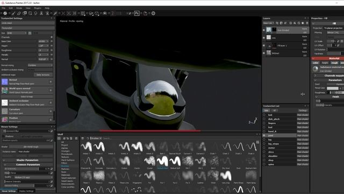Open the File menu

coord(4,8)
